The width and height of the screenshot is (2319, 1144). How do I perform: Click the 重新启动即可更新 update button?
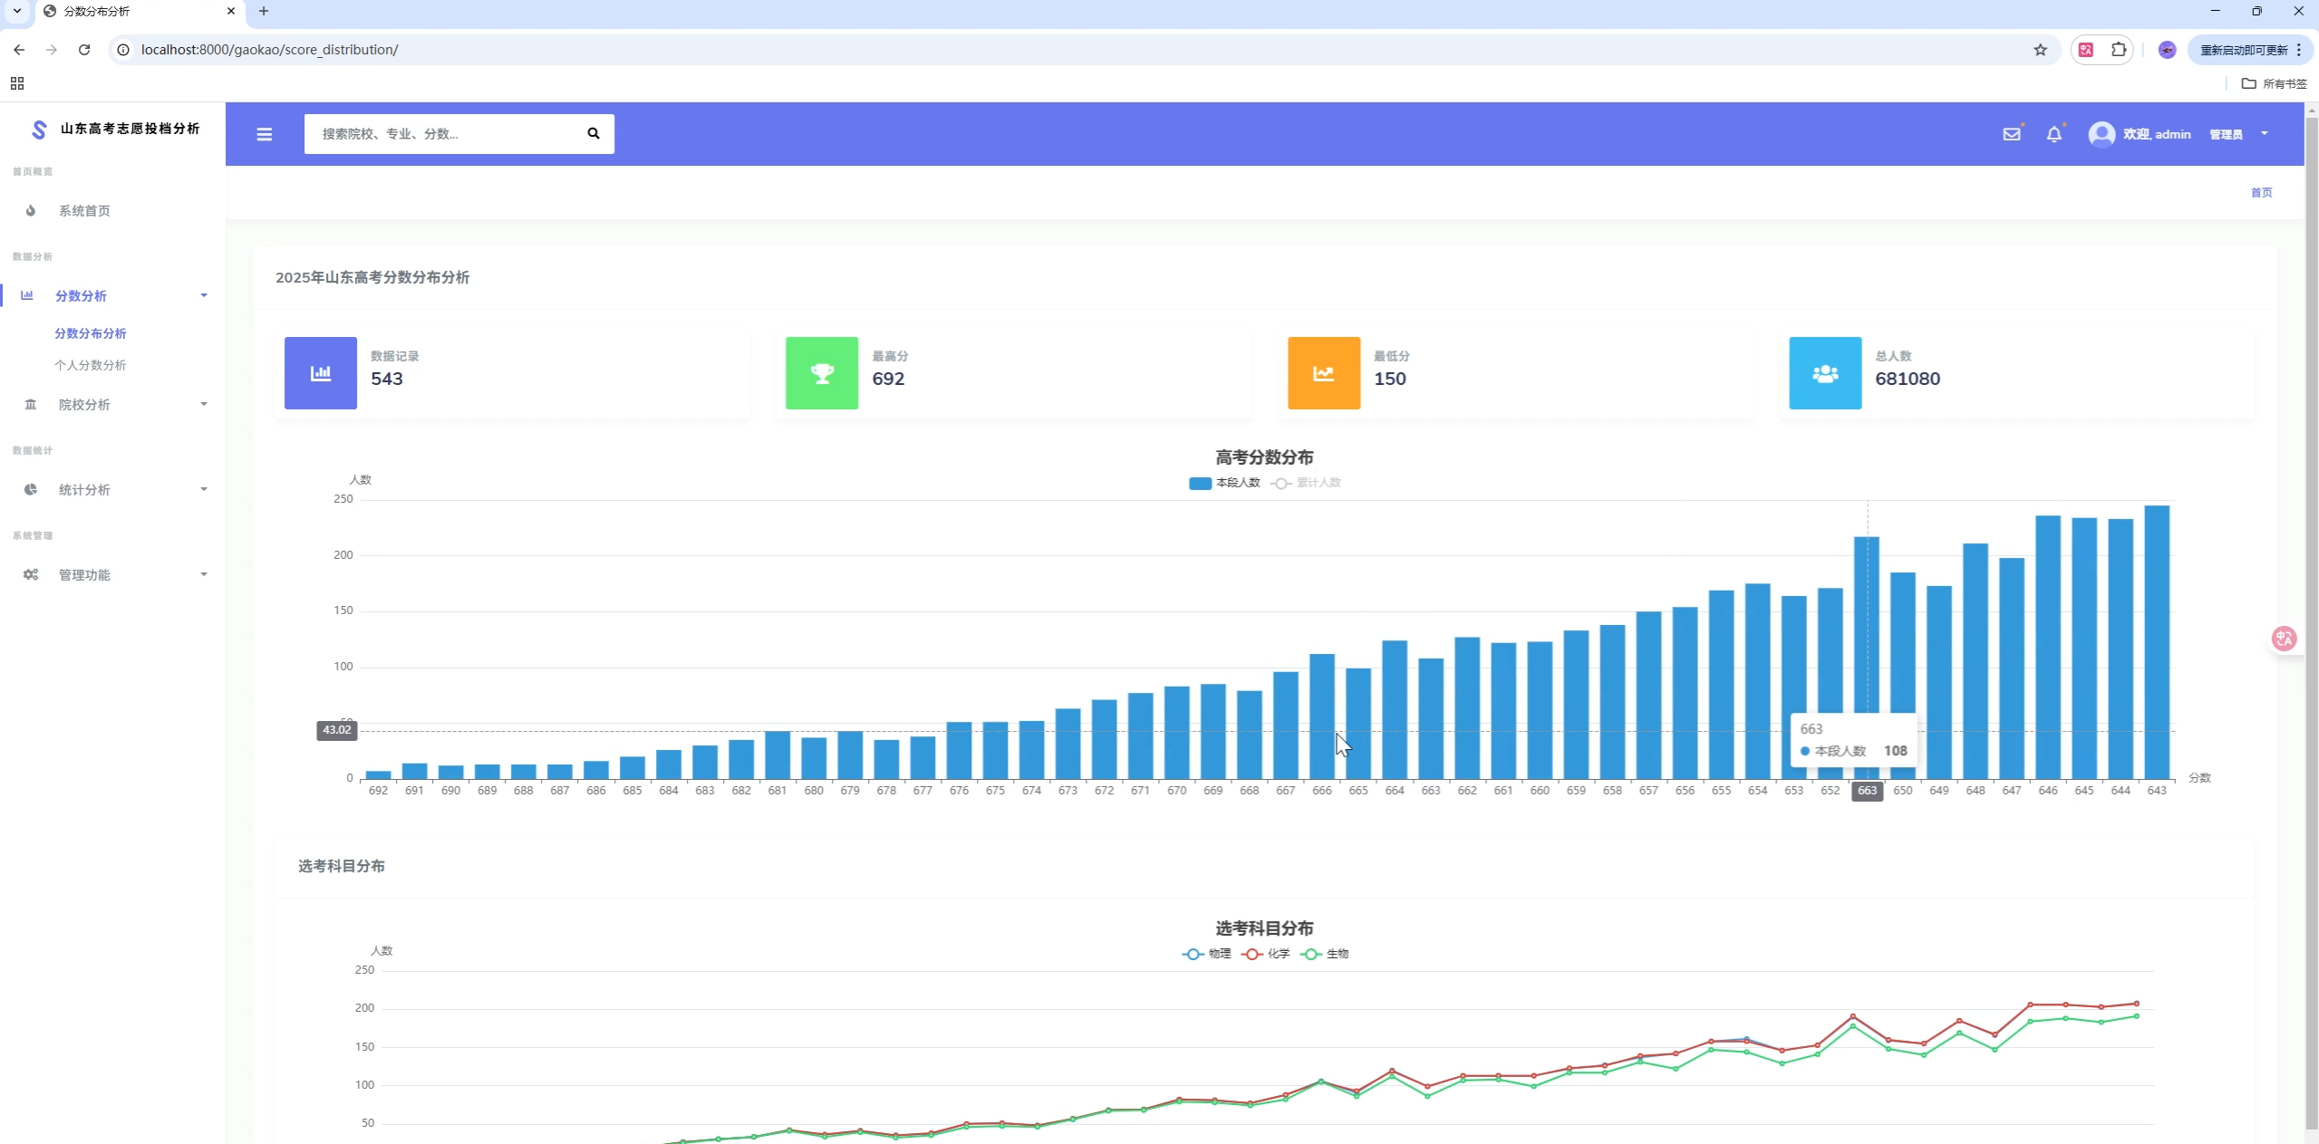2251,50
